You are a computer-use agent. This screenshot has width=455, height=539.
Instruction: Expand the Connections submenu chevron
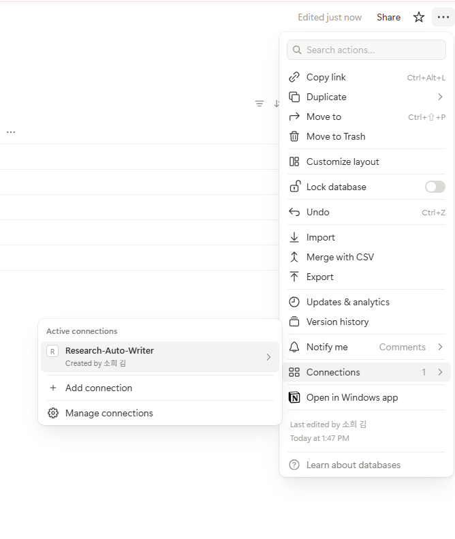coord(440,372)
